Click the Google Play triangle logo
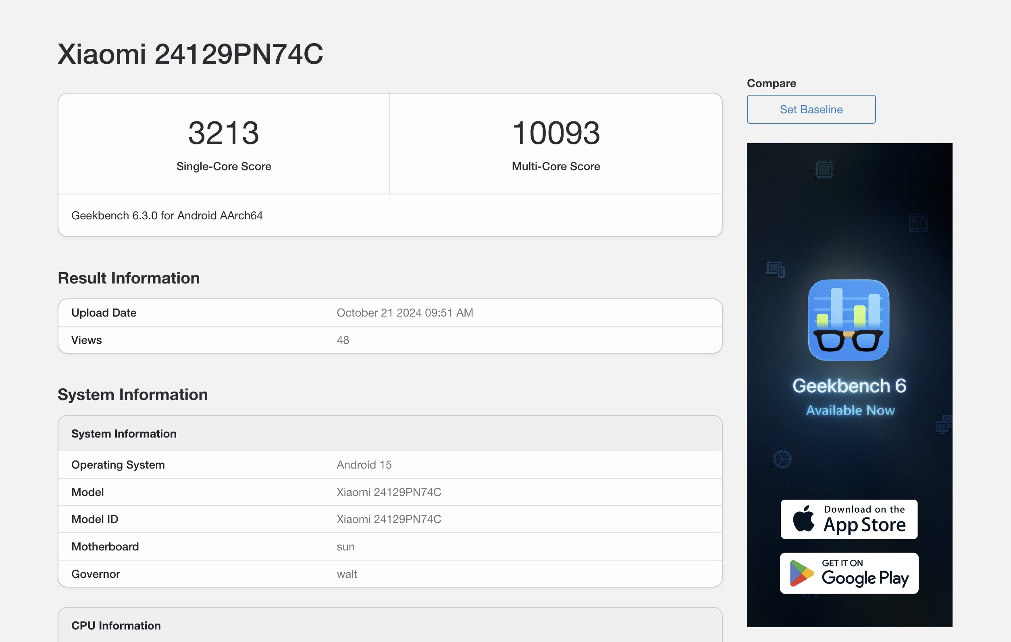 (x=801, y=573)
